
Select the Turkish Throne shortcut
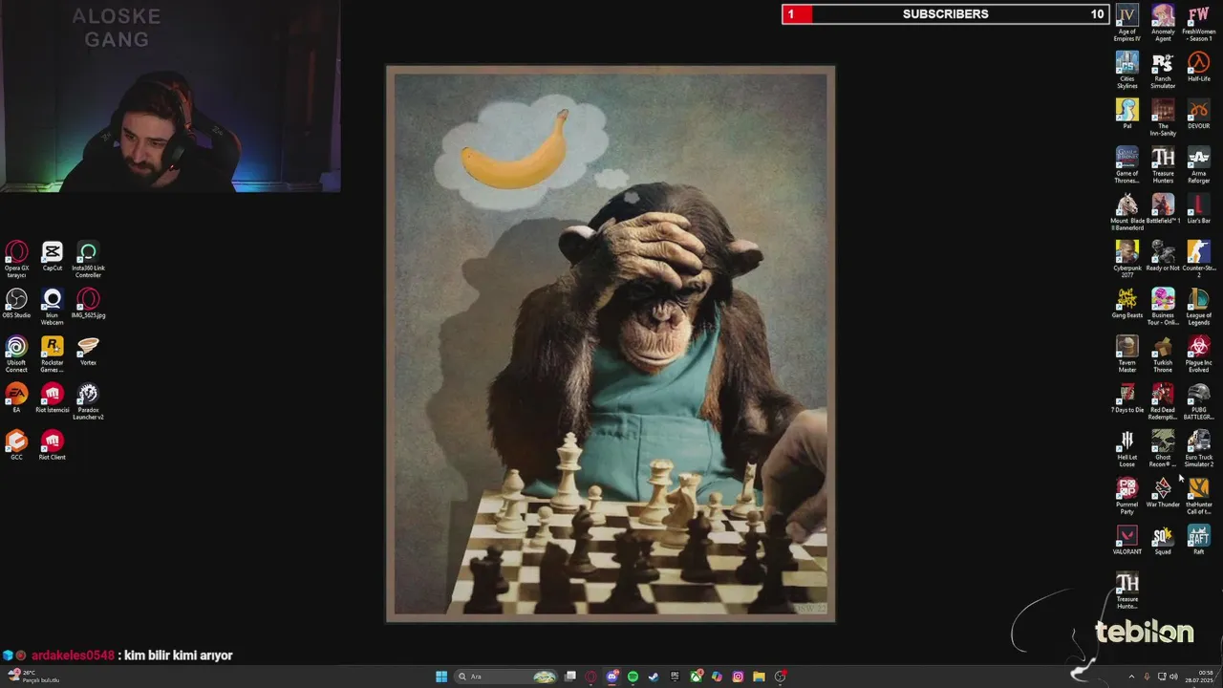pyautogui.click(x=1163, y=354)
